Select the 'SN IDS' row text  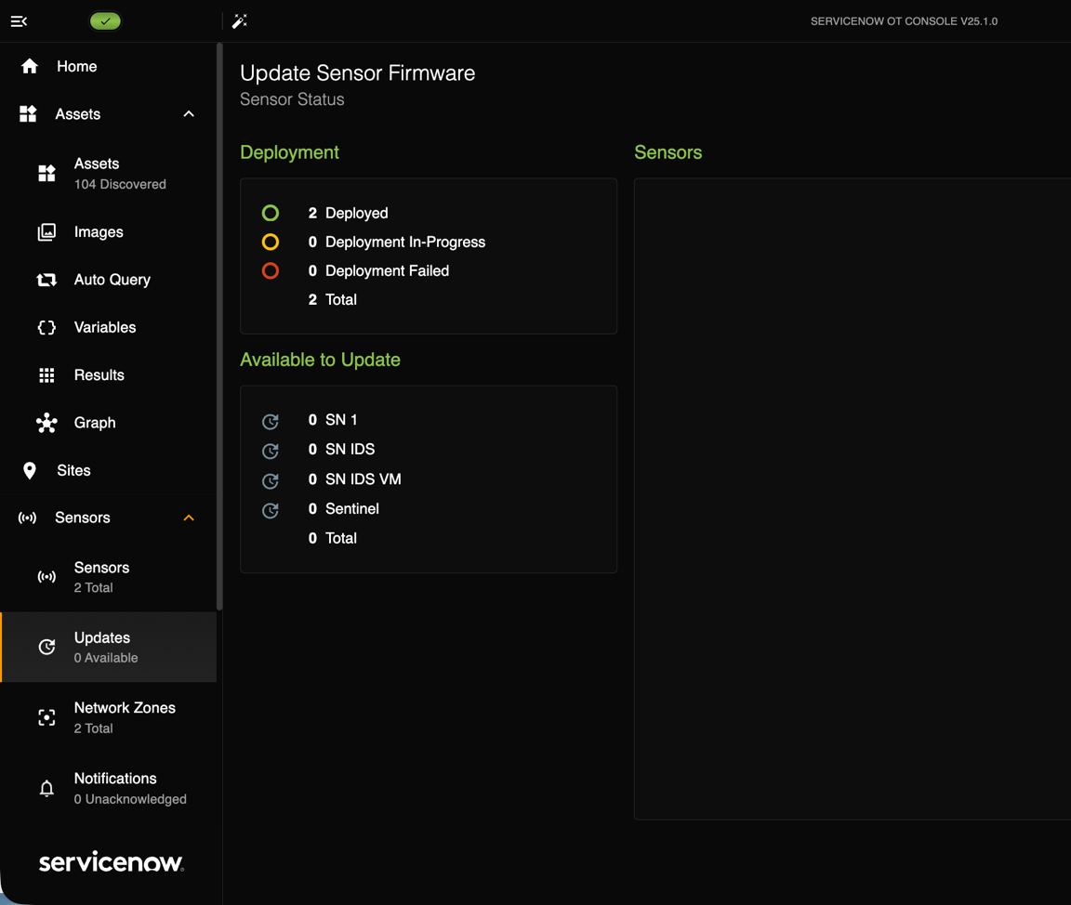(350, 449)
